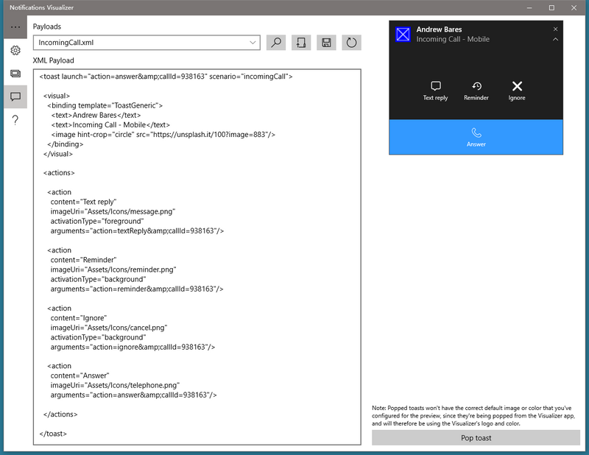
Task: Click the imageUri reminder.png line
Action: click(113, 269)
